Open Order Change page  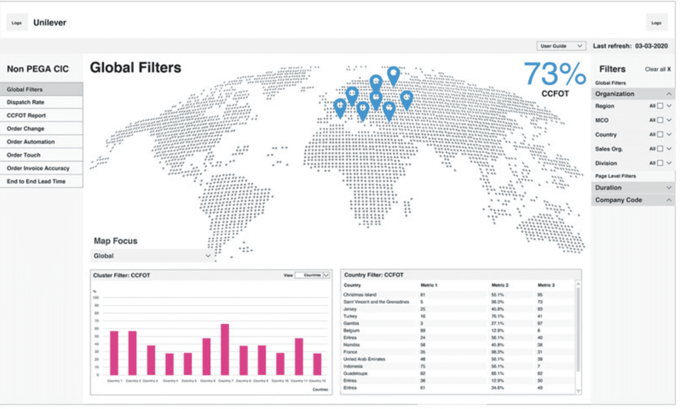coord(42,129)
